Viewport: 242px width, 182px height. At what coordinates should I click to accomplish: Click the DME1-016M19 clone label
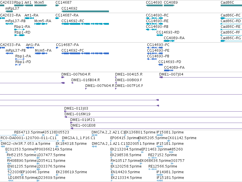77,114
